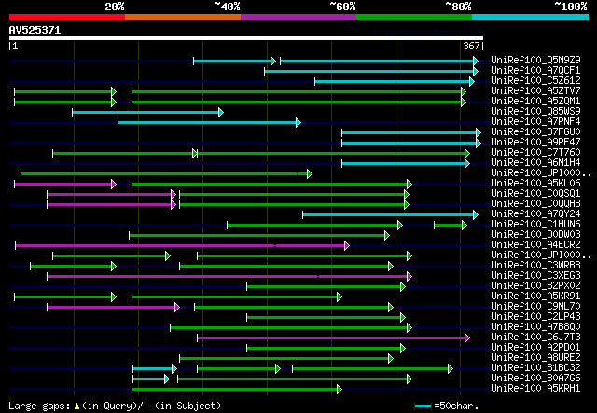Select the white AV525371 query bar

246,38
